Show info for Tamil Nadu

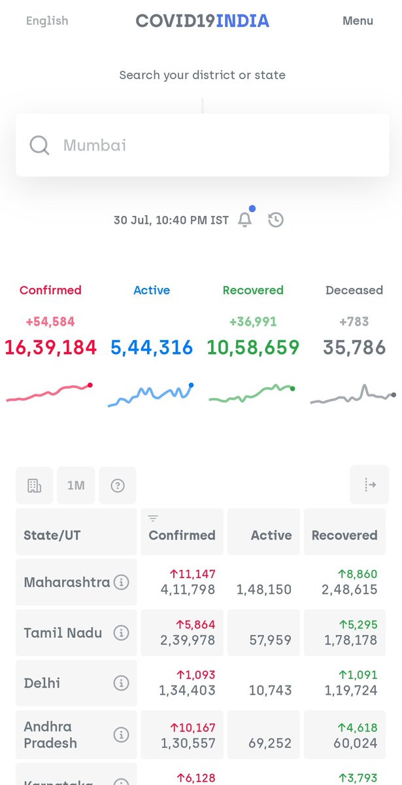tap(121, 633)
